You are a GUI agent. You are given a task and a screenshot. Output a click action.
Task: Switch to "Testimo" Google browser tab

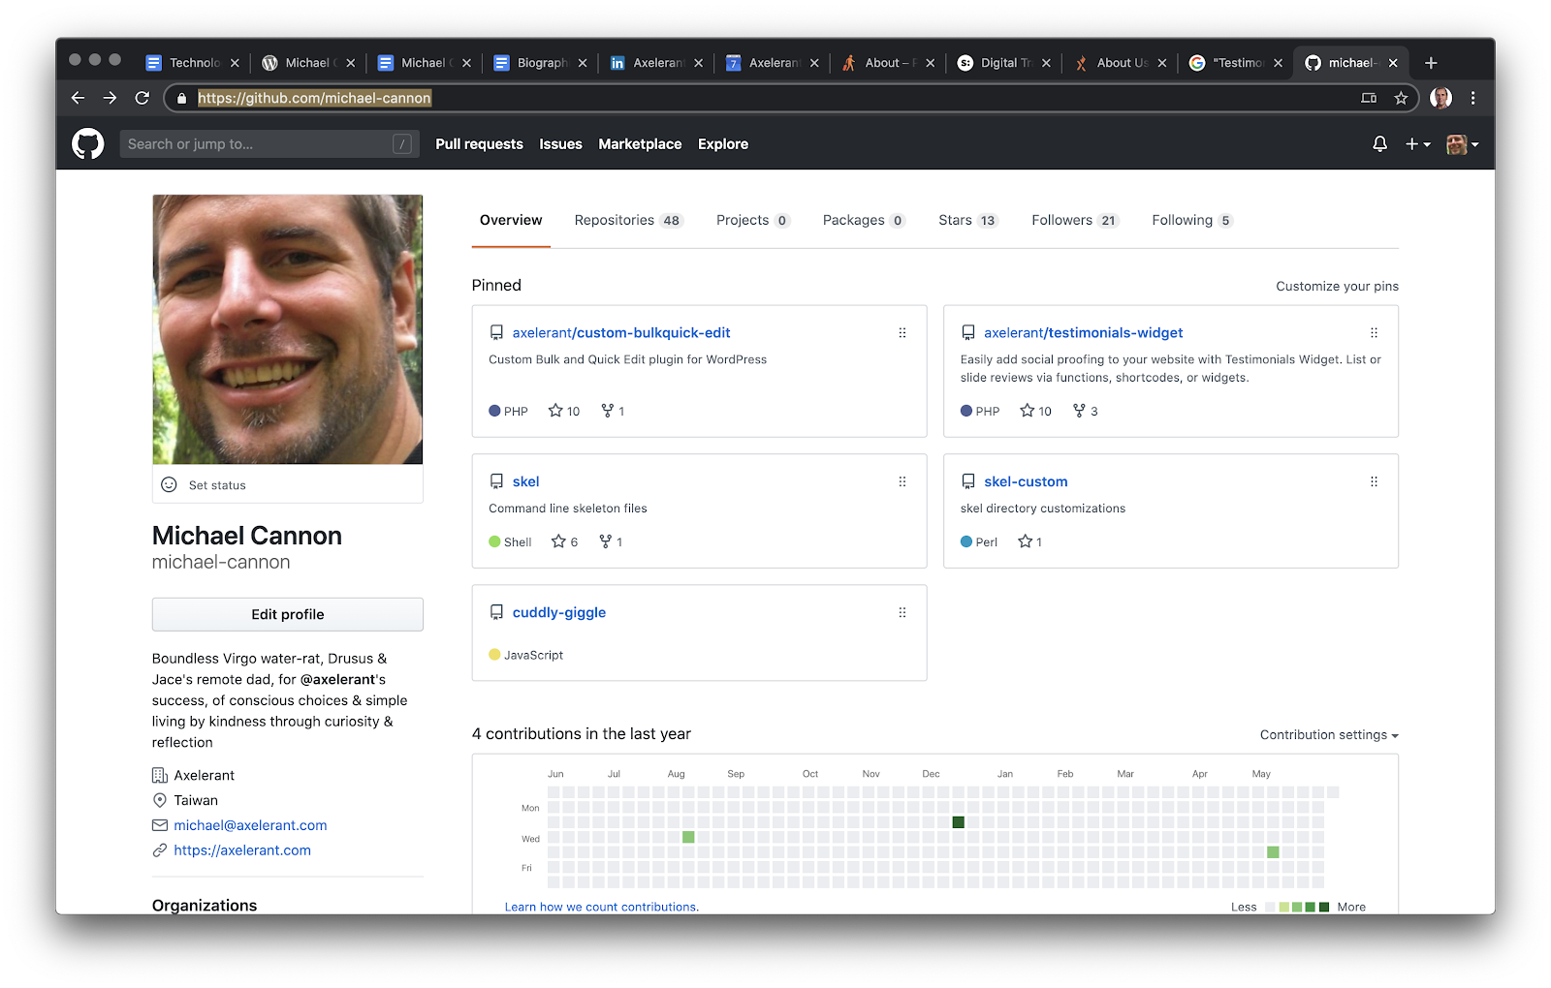click(1238, 63)
